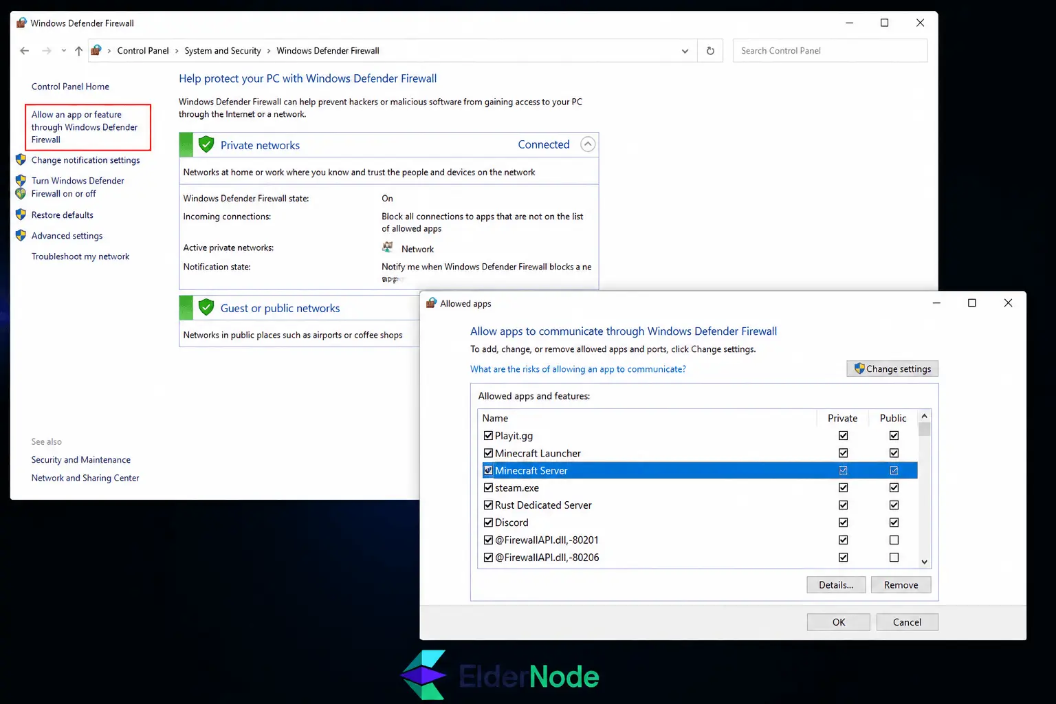
Task: Open Troubleshoot my network link
Action: 80,256
